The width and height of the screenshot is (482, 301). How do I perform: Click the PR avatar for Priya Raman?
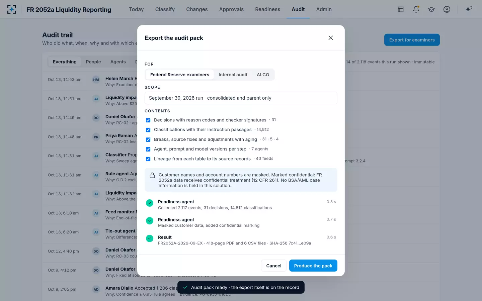(96, 137)
